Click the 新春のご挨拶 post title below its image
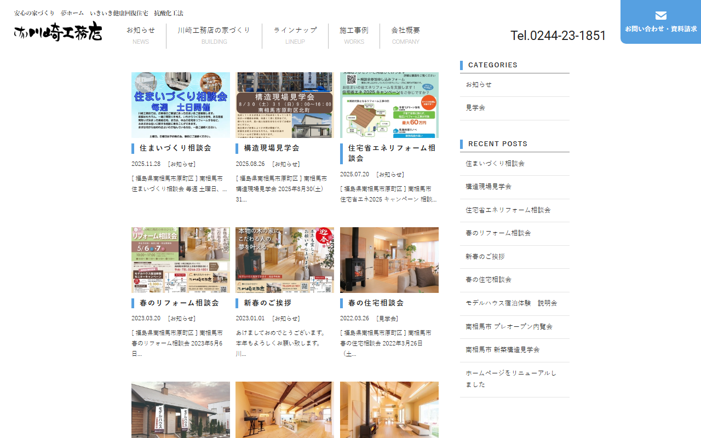Image resolution: width=701 pixels, height=438 pixels. coord(268,303)
